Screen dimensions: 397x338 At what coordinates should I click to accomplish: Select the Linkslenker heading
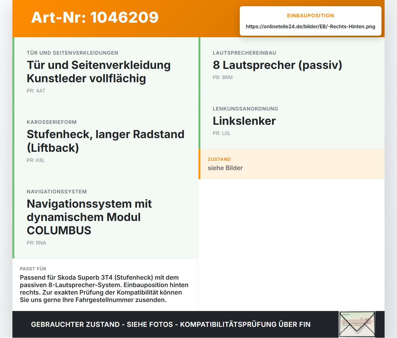[x=244, y=121]
